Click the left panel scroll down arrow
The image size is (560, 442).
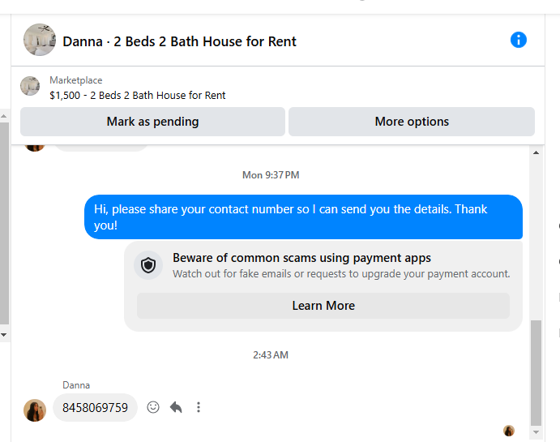(x=3, y=335)
